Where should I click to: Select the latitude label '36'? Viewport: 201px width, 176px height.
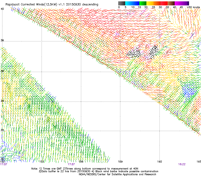(x=2, y=71)
